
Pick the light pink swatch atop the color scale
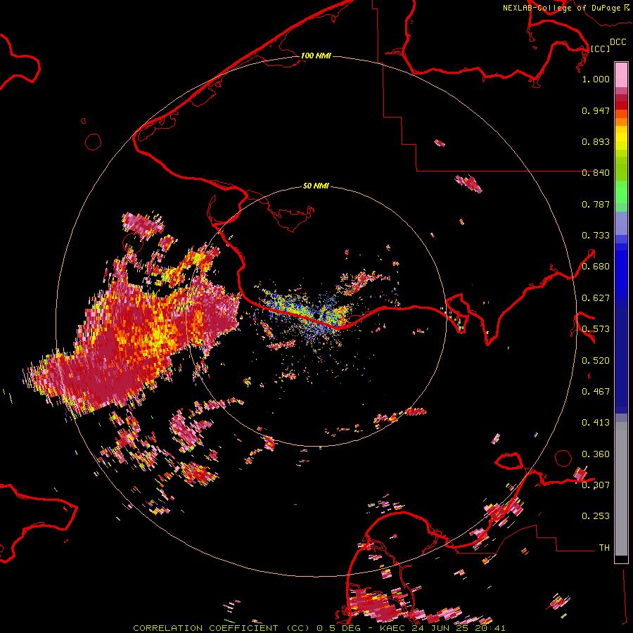(x=621, y=75)
